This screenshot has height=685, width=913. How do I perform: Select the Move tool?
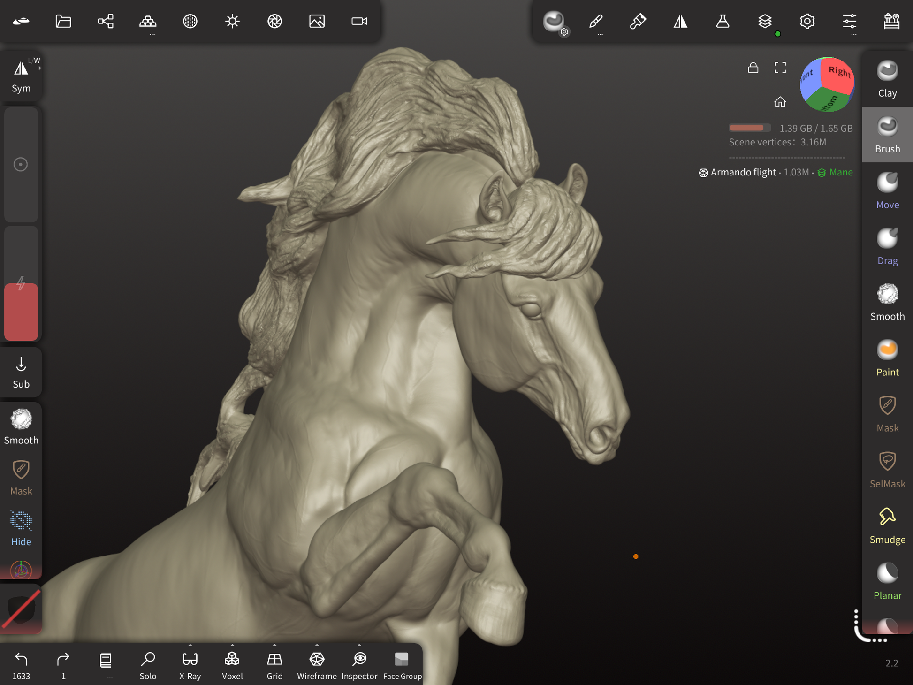[887, 190]
